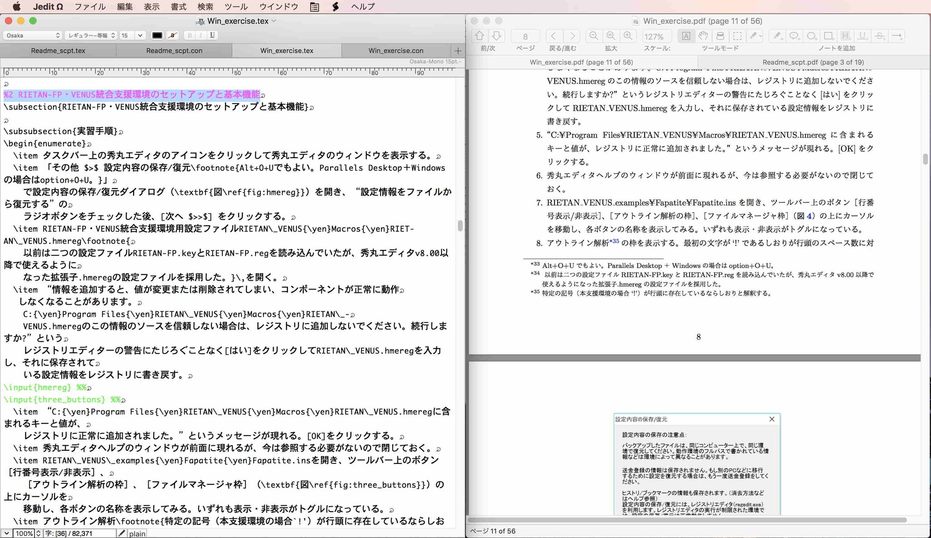Add a new tab with plus button
This screenshot has width=931, height=538.
(458, 50)
